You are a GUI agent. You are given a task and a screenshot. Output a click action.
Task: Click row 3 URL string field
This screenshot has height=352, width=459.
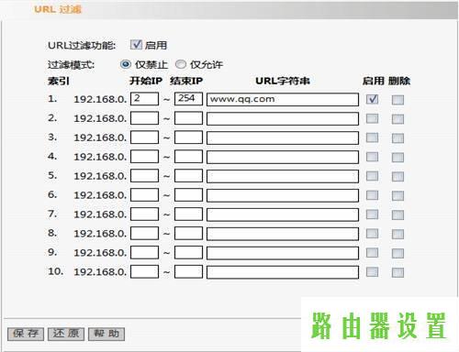283,138
